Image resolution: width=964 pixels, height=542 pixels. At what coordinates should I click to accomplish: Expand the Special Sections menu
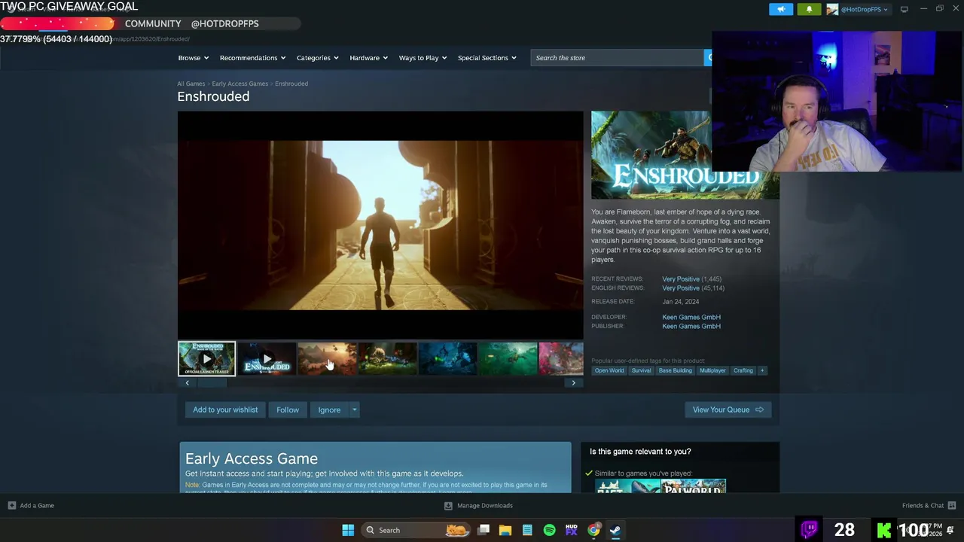[487, 58]
